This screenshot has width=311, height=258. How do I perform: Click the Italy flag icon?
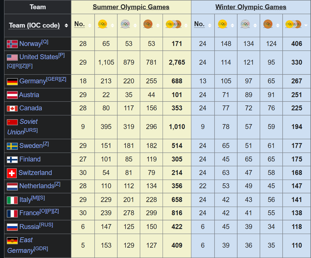point(12,200)
